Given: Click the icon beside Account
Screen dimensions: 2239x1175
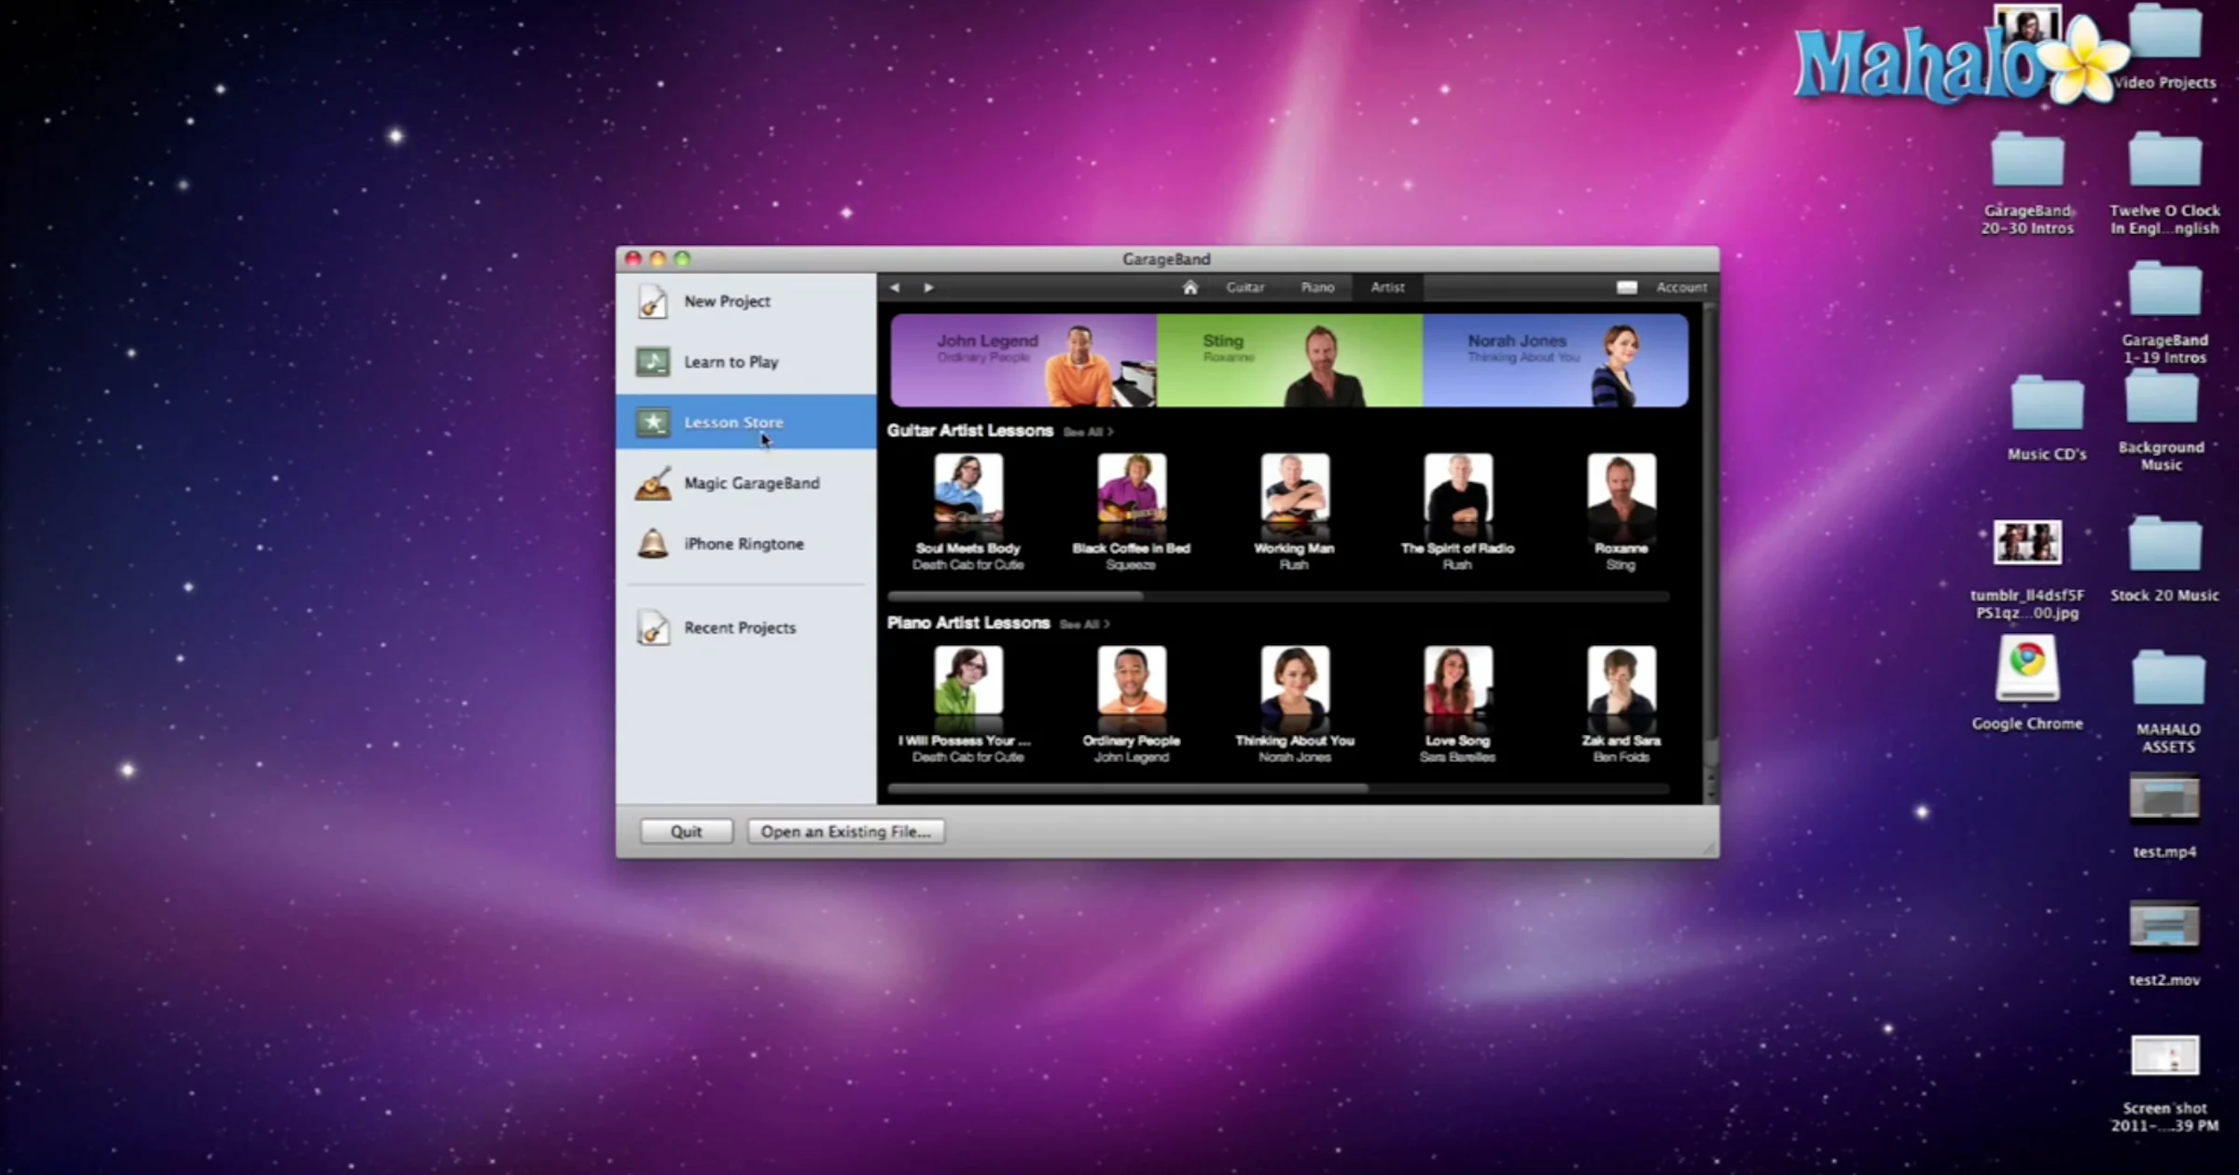Looking at the screenshot, I should click(1626, 287).
